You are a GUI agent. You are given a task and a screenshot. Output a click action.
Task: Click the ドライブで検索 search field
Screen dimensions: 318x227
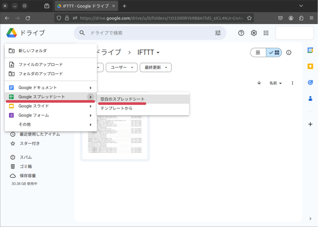(150, 33)
